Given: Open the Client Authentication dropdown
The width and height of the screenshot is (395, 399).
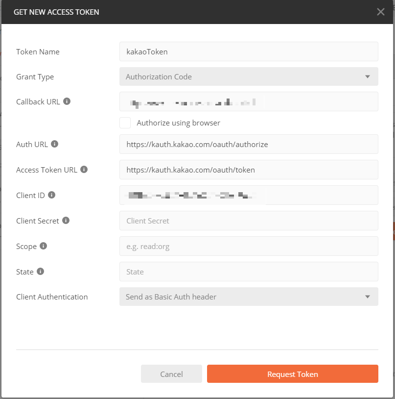Looking at the screenshot, I should point(249,297).
